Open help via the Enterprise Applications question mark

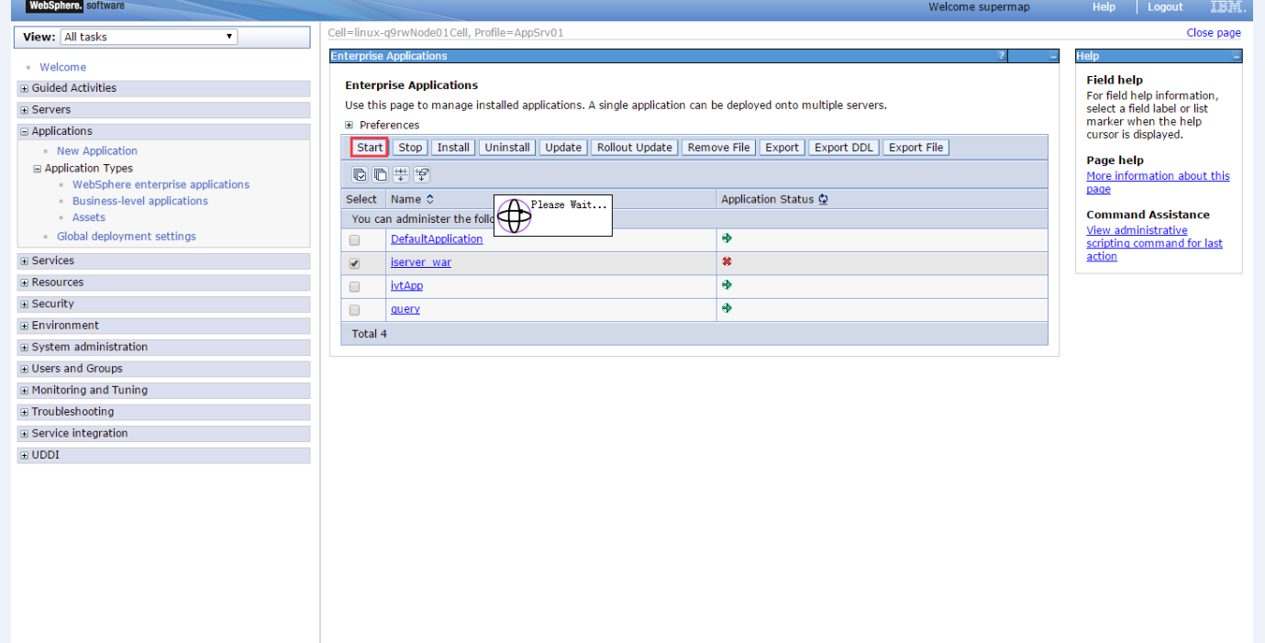tap(1002, 56)
